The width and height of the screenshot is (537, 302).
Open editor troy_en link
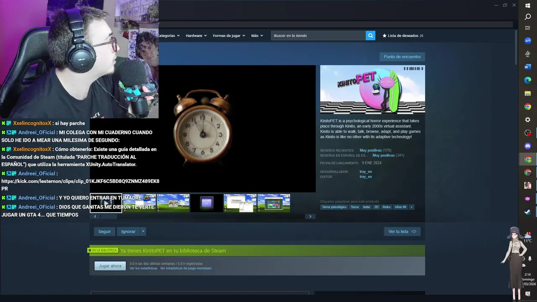pos(365,177)
